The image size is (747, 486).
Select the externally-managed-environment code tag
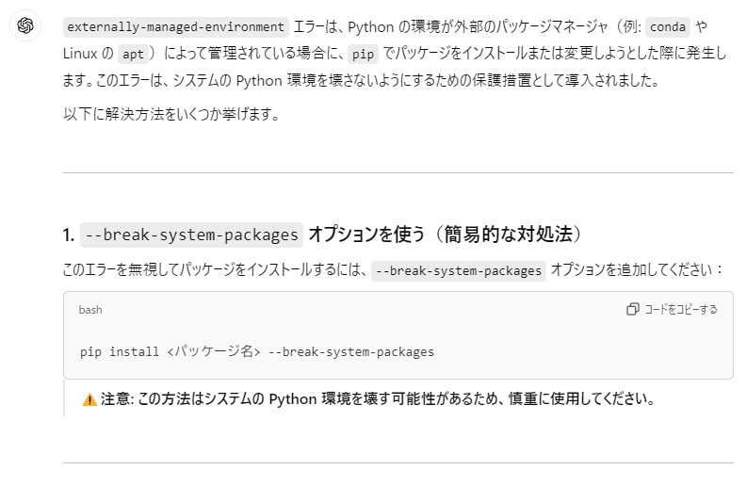[x=176, y=26]
